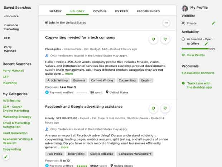Dislike the Copywriting tech company job
The image size is (222, 167).
coord(153,39)
